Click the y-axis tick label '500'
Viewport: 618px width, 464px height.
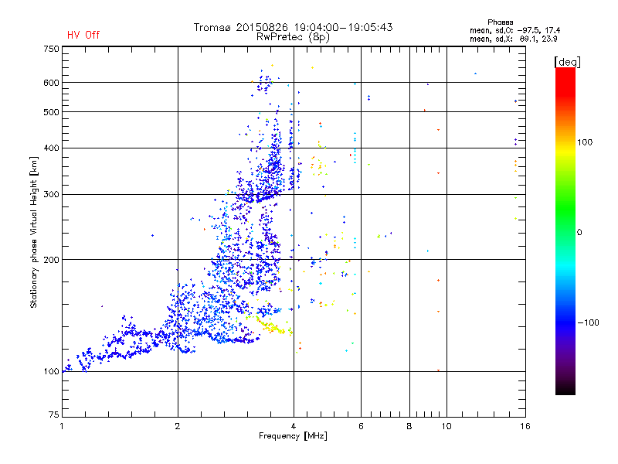[x=51, y=112]
